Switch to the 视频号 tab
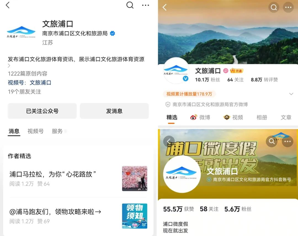Image resolution: width=298 pixels, height=236 pixels. (36, 131)
